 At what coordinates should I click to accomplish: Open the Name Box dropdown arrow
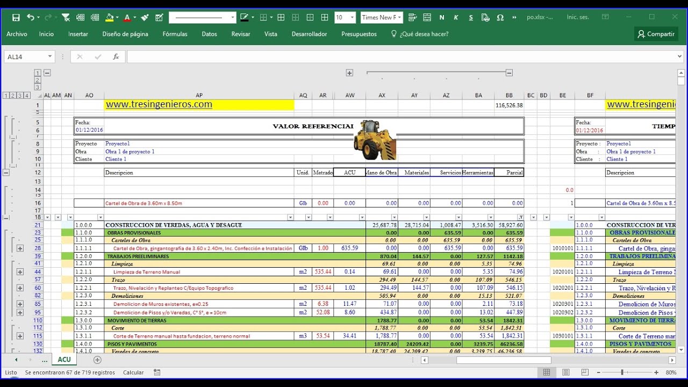point(50,56)
